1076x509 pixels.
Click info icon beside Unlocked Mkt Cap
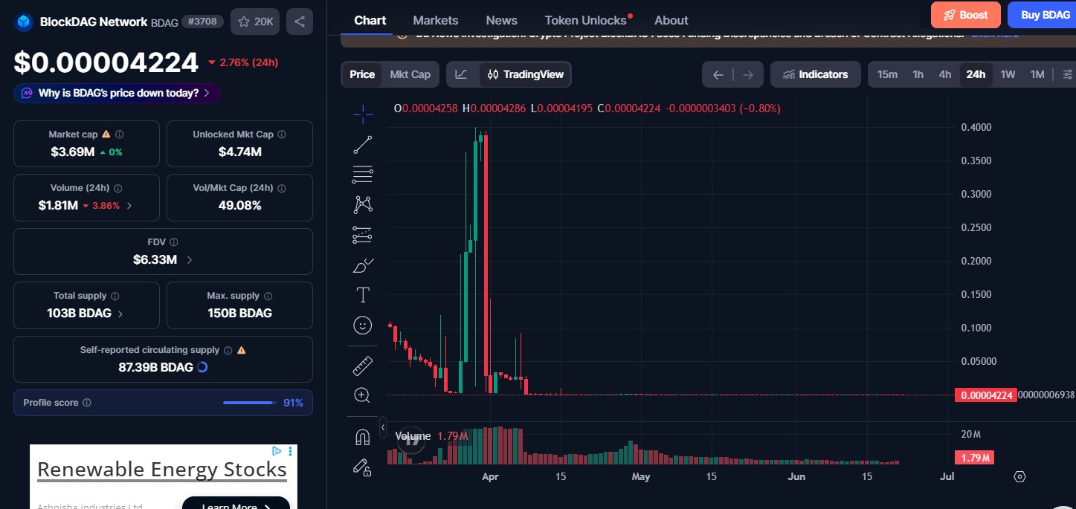pos(282,134)
